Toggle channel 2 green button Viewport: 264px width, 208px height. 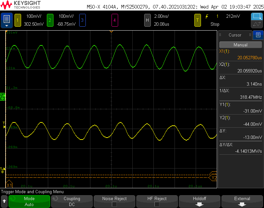[50, 20]
